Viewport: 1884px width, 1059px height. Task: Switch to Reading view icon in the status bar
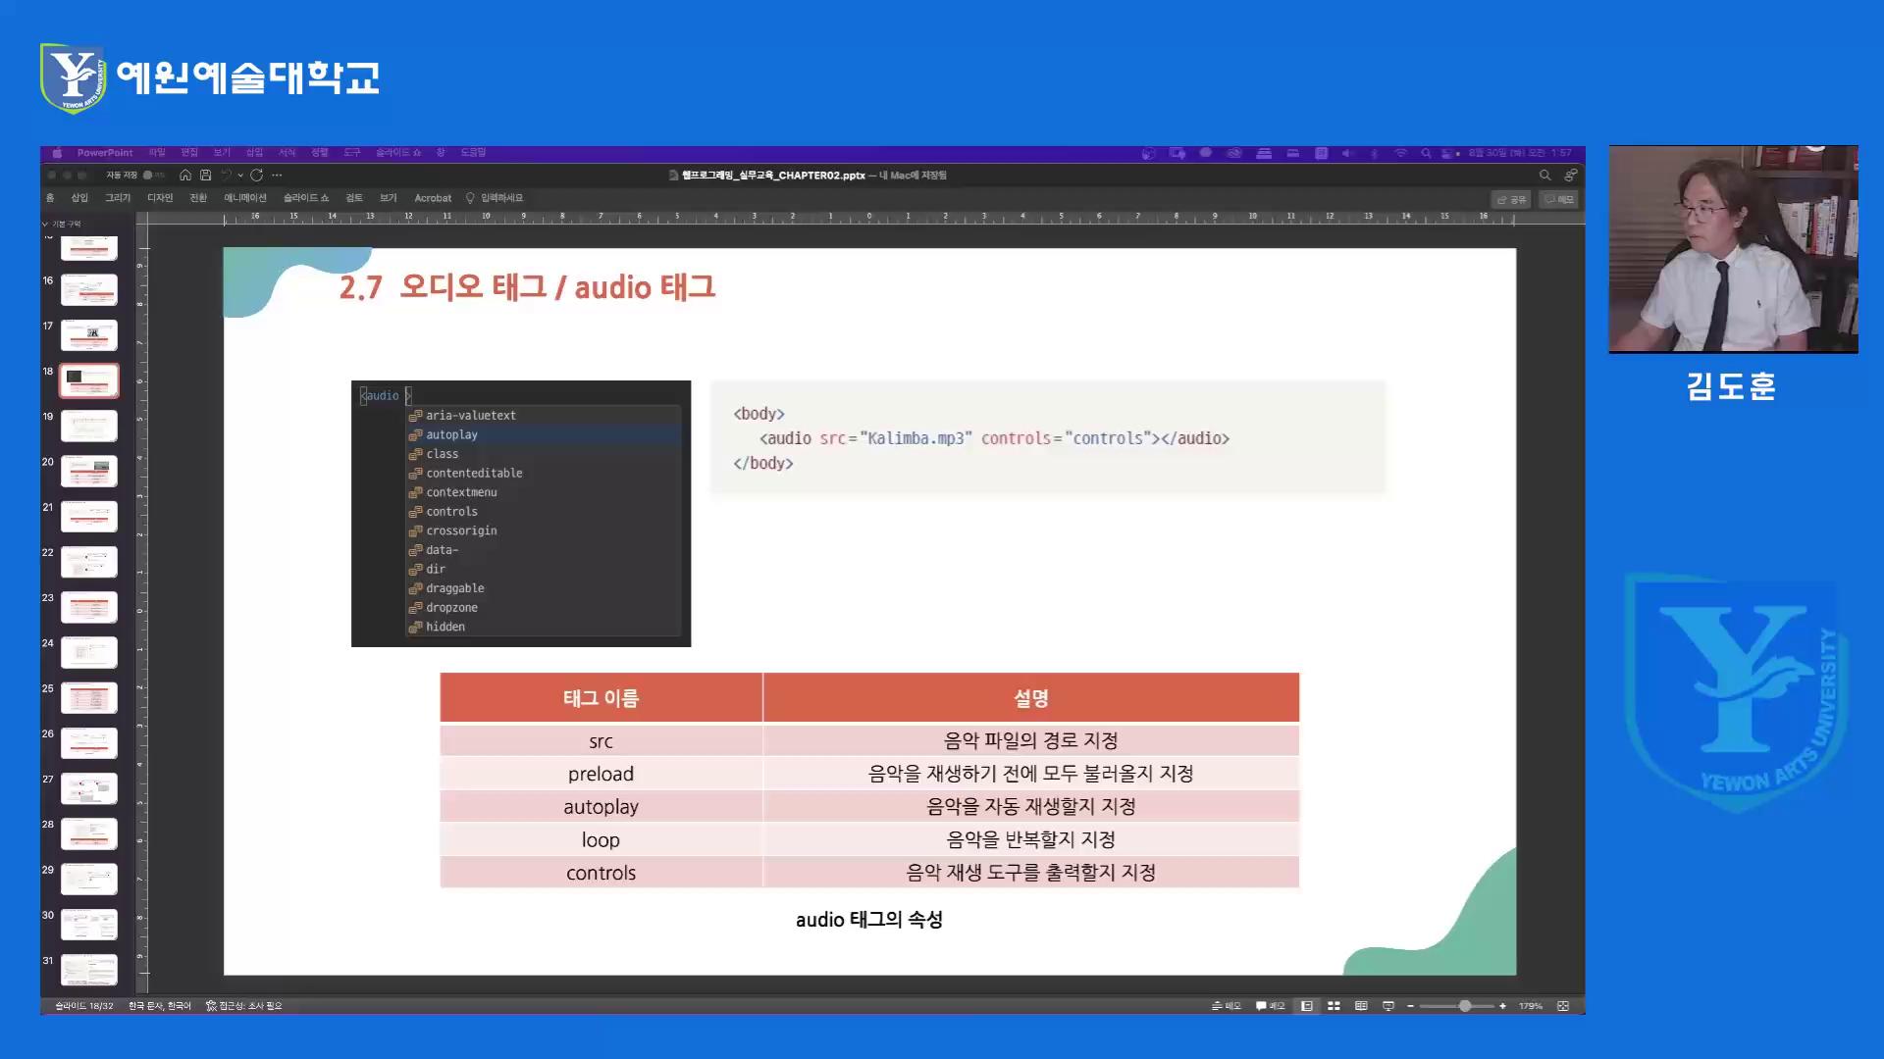point(1361,1006)
